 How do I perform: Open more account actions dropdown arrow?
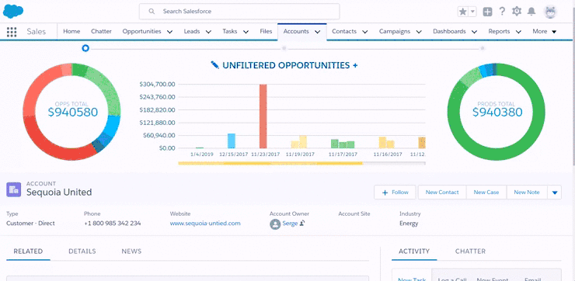555,193
